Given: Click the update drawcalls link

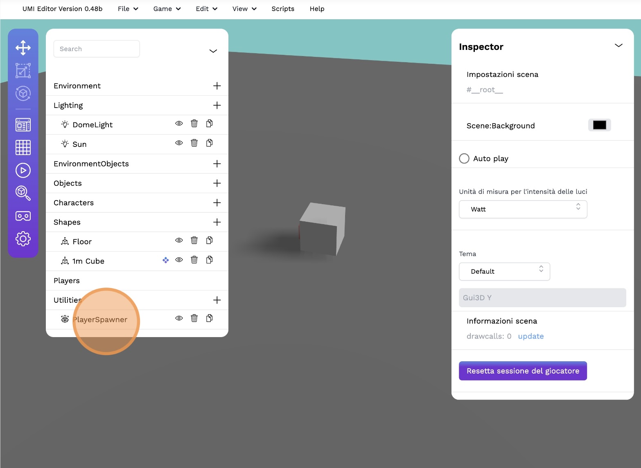Looking at the screenshot, I should [x=530, y=336].
